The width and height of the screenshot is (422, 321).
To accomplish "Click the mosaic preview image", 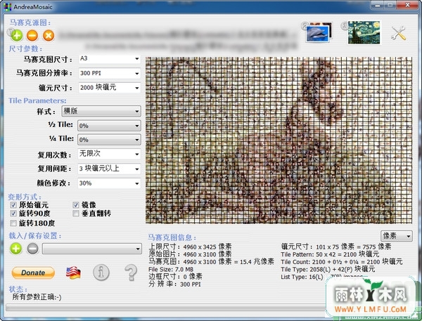I will [x=279, y=140].
